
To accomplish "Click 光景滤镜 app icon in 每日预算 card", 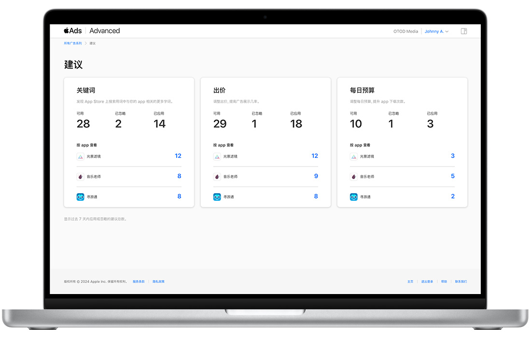I will (x=353, y=156).
